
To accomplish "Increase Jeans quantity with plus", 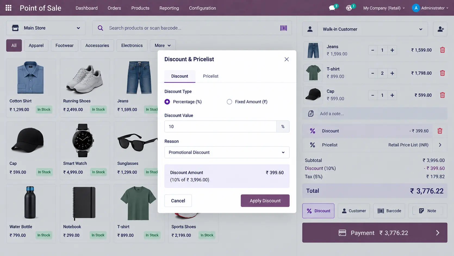I will pos(392,50).
